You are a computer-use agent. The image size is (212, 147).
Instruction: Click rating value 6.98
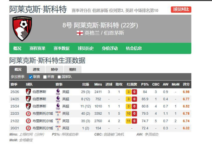186,92
